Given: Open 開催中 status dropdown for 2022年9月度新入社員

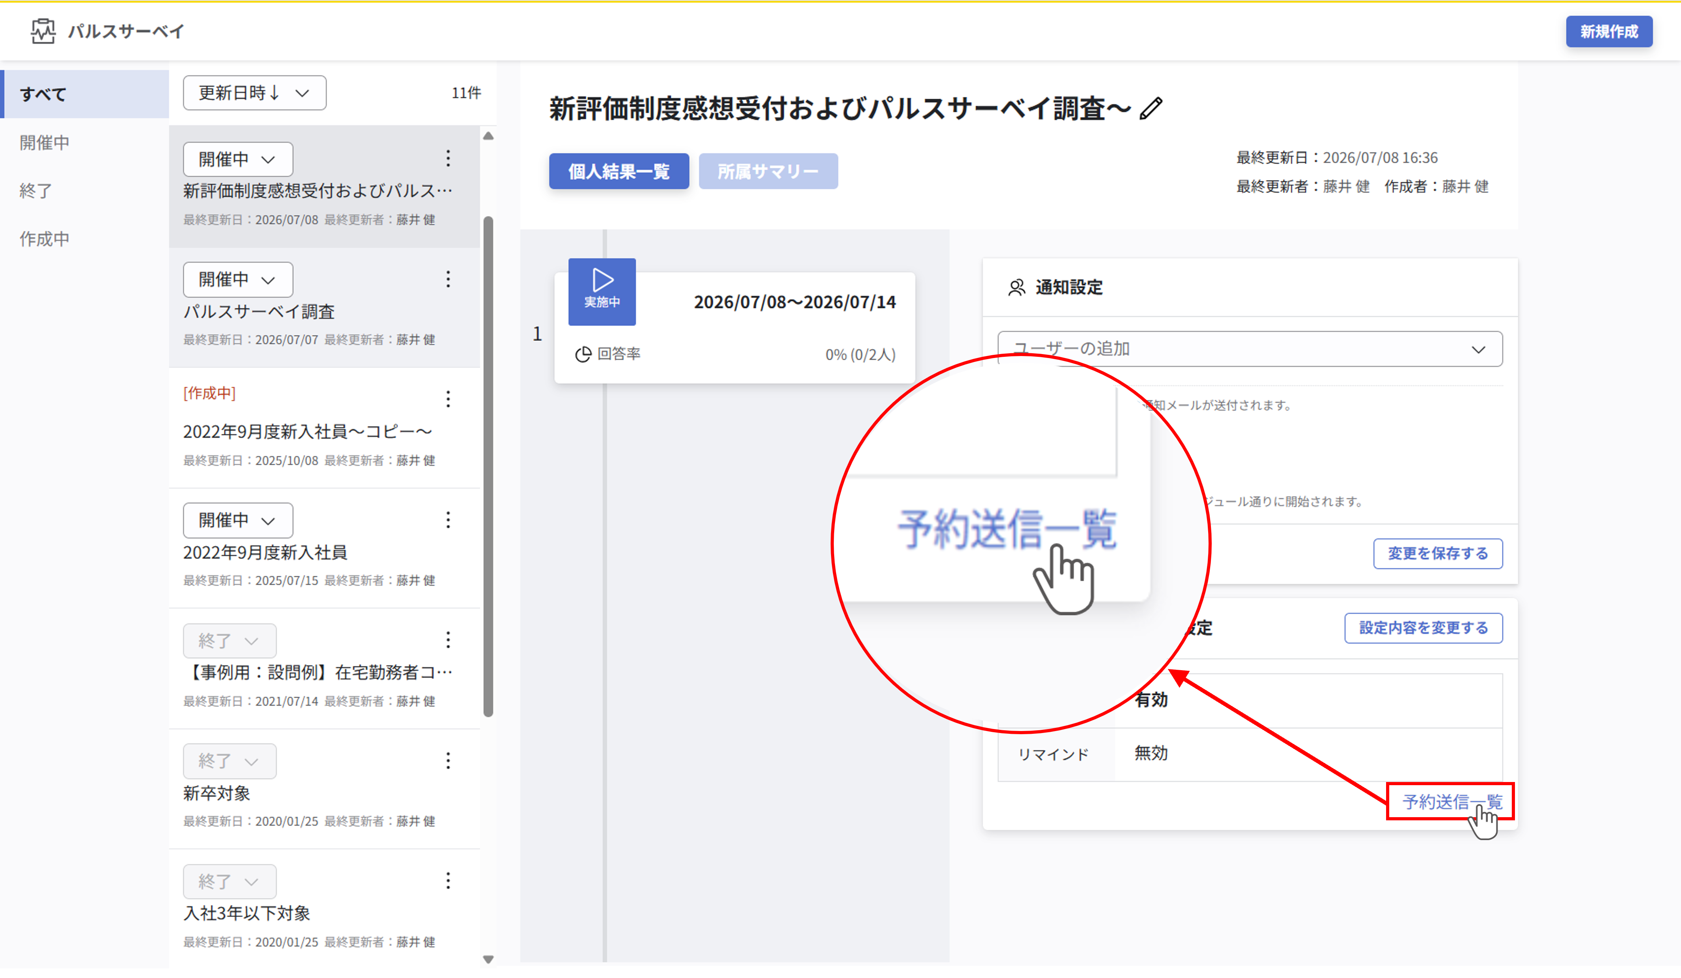Looking at the screenshot, I should (238, 520).
